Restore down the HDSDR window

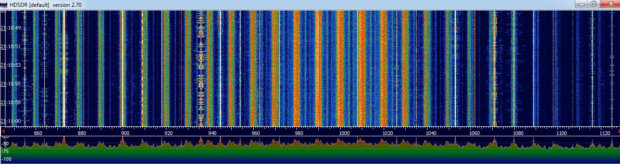coord(594,4)
